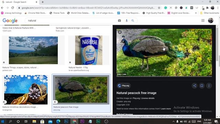Show the next image in preview

tap(209, 32)
